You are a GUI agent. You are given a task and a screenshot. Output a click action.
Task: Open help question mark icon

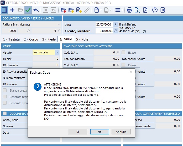[155, 10]
